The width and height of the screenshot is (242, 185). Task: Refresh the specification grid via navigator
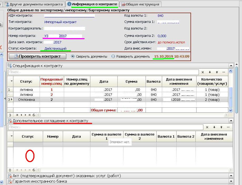pyautogui.click(x=34, y=115)
